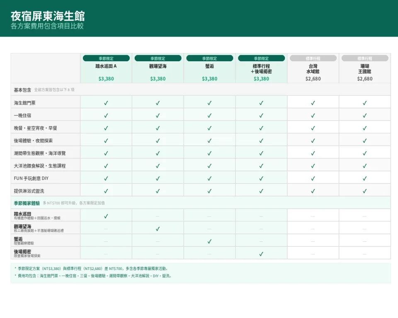Click the $3,380 price under 踏水巡田 A
The width and height of the screenshot is (398, 318).
coord(106,79)
